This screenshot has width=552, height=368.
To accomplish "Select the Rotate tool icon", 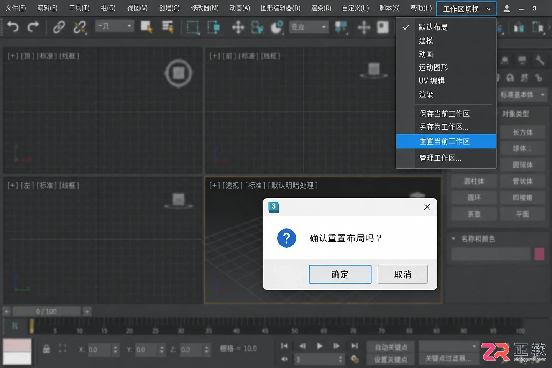I will click(257, 27).
